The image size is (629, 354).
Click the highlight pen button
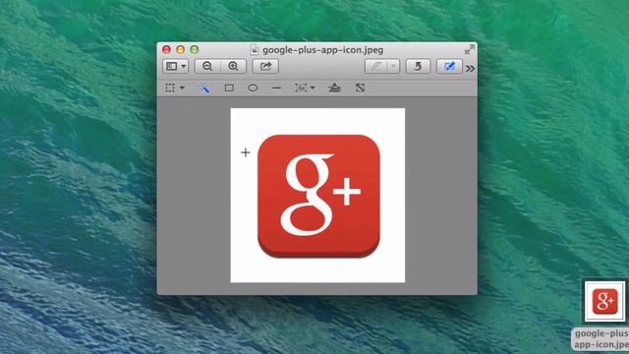point(375,66)
